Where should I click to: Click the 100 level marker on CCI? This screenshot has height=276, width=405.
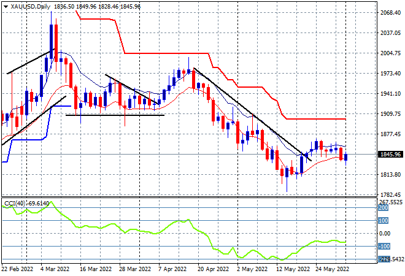(384, 220)
